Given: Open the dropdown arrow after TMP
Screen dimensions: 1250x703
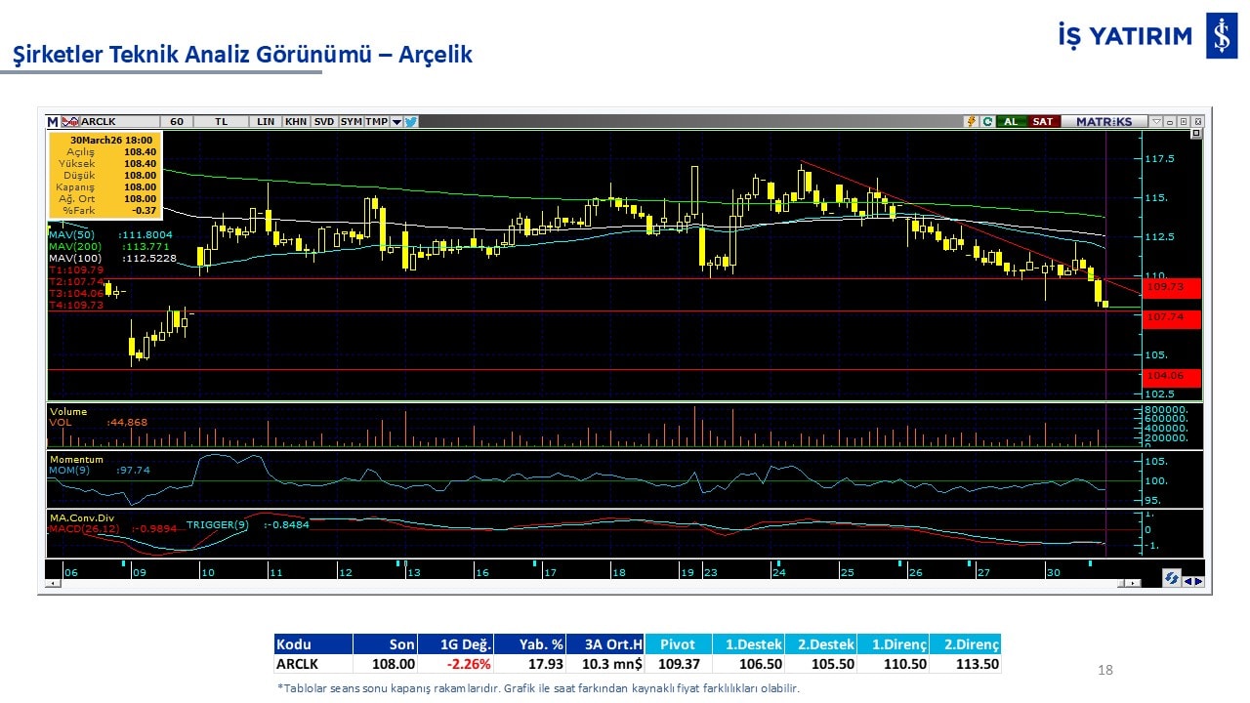Looking at the screenshot, I should point(396,122).
